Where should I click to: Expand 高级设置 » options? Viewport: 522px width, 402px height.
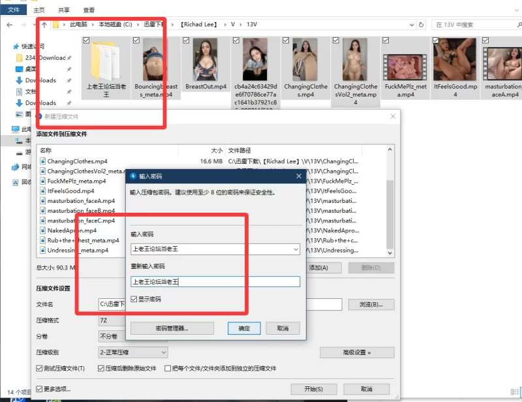coord(356,352)
